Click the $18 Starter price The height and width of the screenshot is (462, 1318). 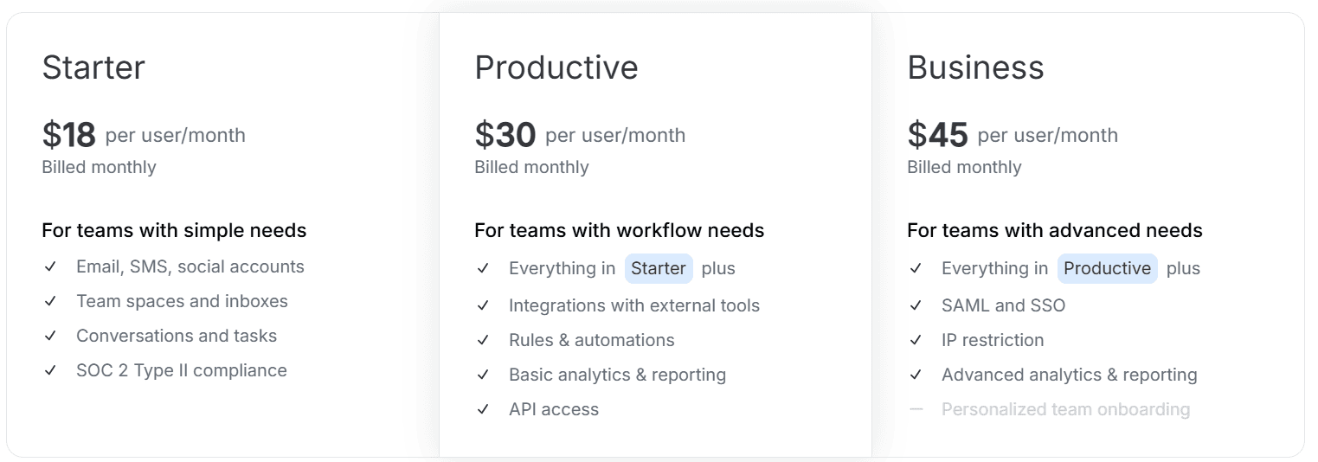point(68,135)
